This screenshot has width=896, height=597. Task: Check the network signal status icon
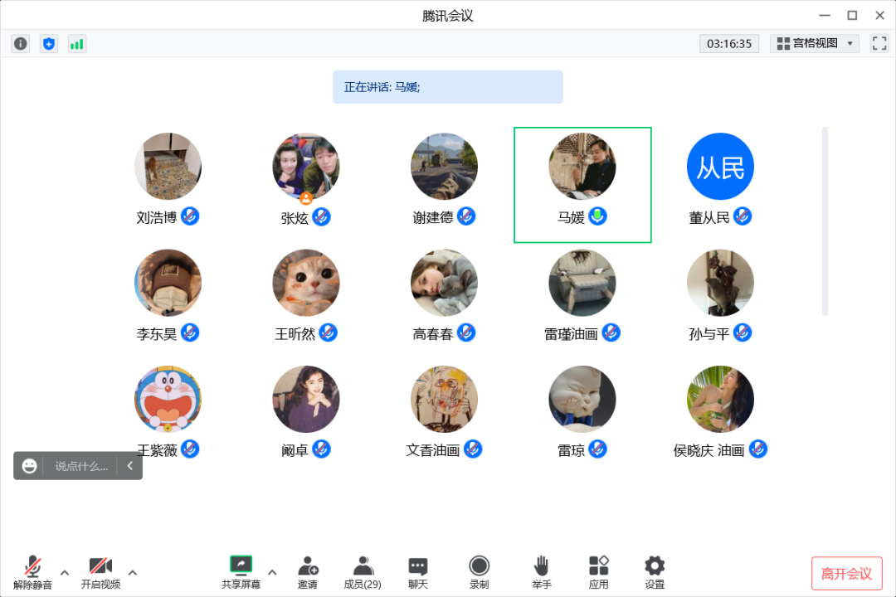(x=77, y=43)
